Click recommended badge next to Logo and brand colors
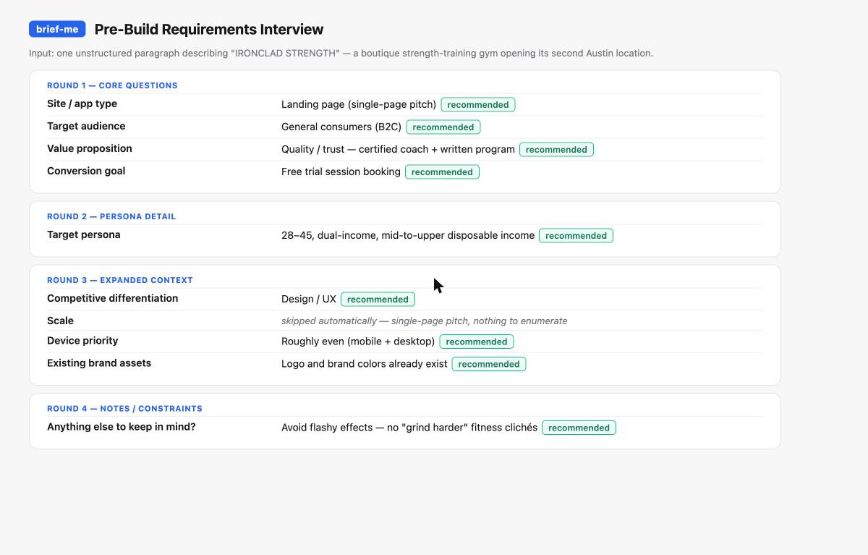Viewport: 868px width, 555px height. (x=489, y=364)
